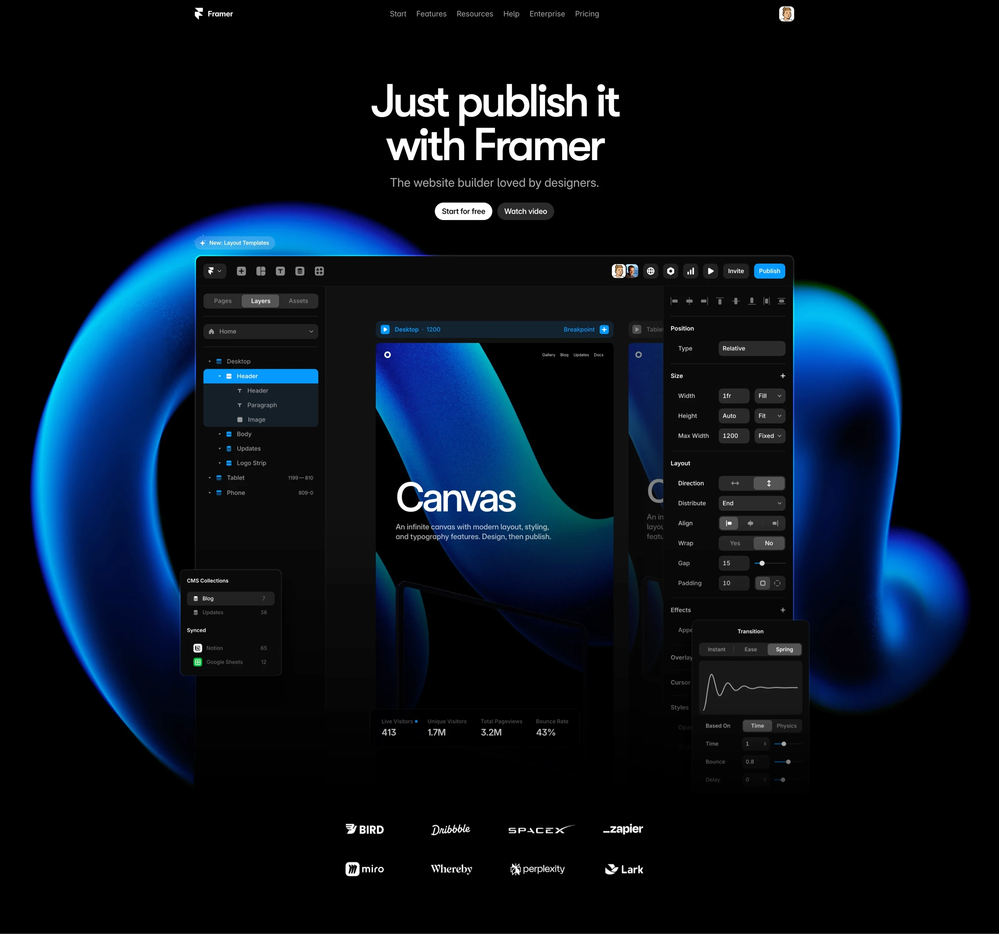
Task: Click the breakpoint add icon on canvas
Action: pos(606,329)
